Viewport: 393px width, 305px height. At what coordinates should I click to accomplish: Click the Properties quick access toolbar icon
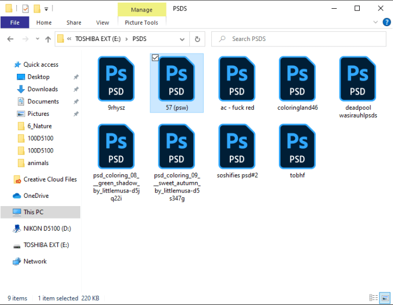(x=25, y=9)
